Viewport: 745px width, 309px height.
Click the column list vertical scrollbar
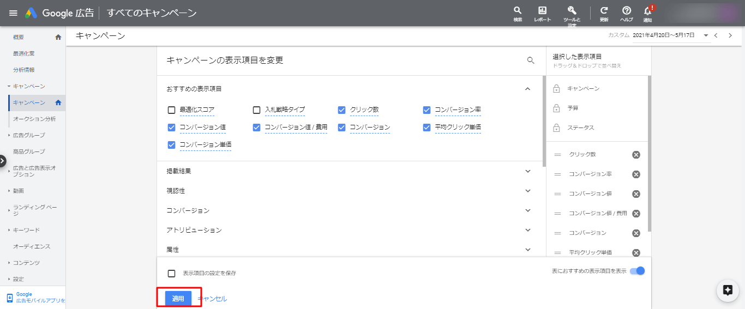coord(544,121)
